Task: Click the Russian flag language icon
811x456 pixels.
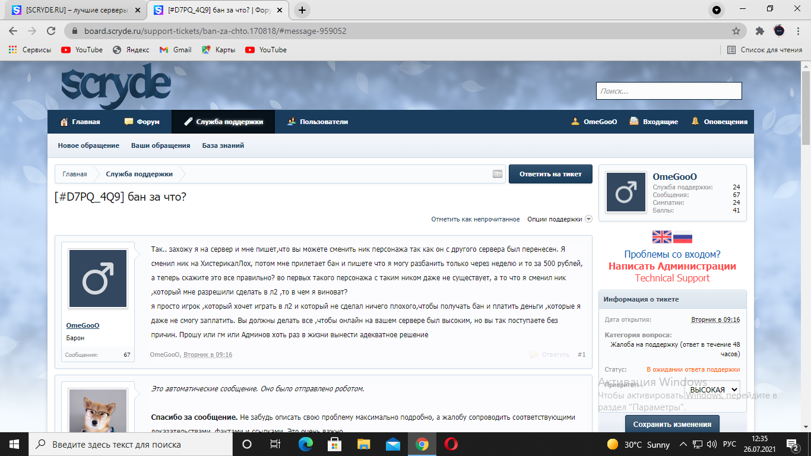Action: pyautogui.click(x=682, y=237)
